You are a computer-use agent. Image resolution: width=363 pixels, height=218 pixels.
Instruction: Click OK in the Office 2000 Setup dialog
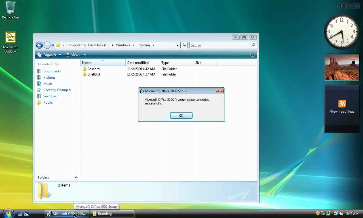181,116
